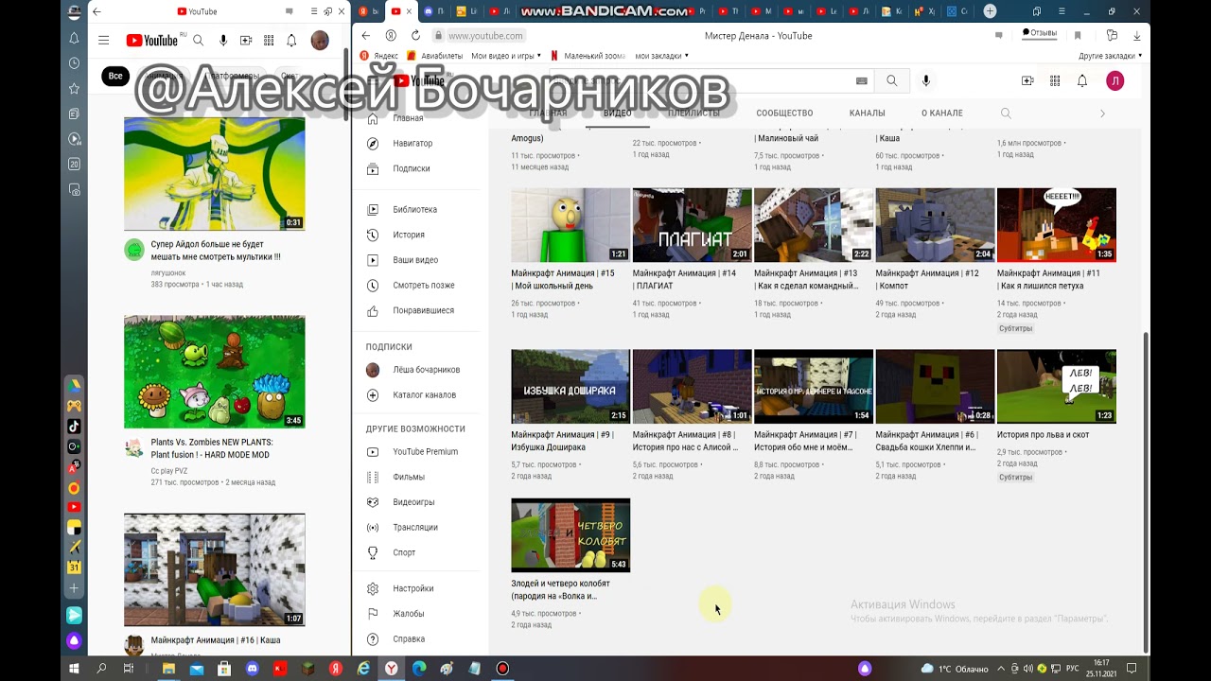Open 'Злодей и четверо колобят' video thumbnail
Viewport: 1211px width, 681px height.
tap(570, 535)
